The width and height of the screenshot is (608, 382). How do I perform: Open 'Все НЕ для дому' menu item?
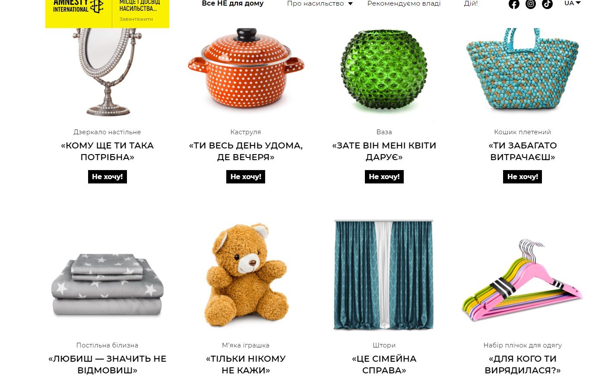click(x=233, y=3)
